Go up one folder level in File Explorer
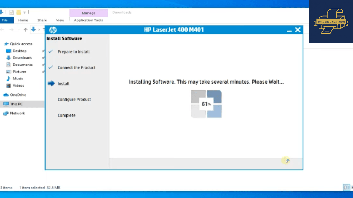 (26, 29)
